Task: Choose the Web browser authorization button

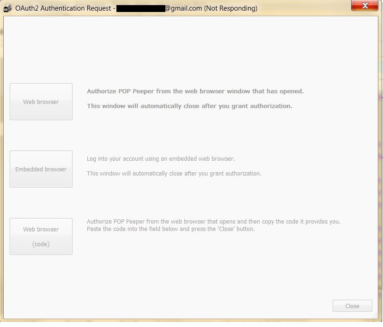Action: pos(41,102)
